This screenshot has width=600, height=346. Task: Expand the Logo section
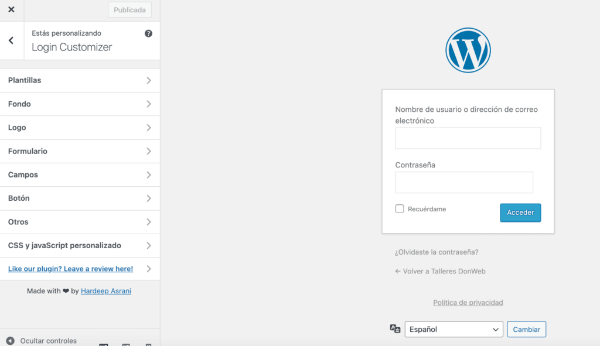[80, 127]
